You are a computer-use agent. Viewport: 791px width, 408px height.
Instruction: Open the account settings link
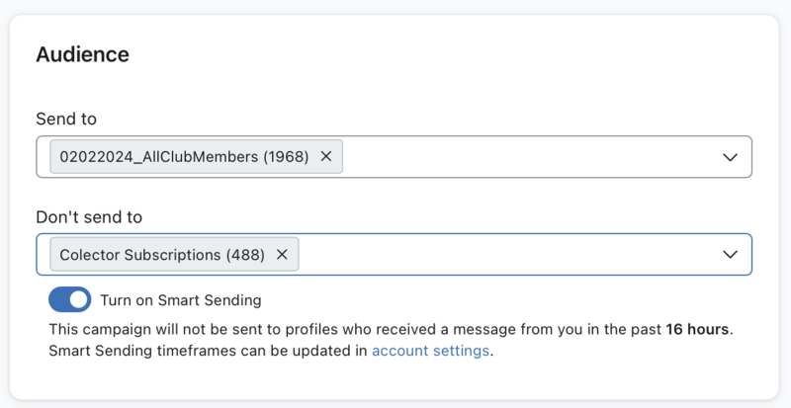click(430, 350)
